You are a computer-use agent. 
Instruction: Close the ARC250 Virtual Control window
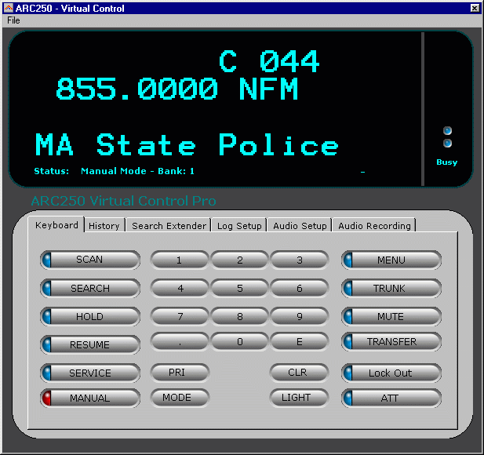[x=475, y=8]
